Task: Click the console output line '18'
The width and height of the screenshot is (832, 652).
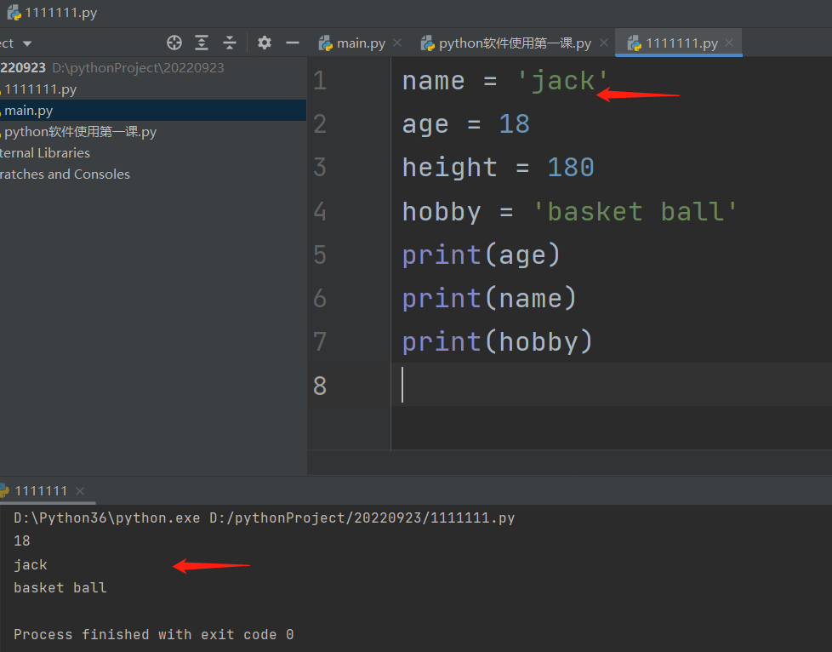Action: point(22,540)
